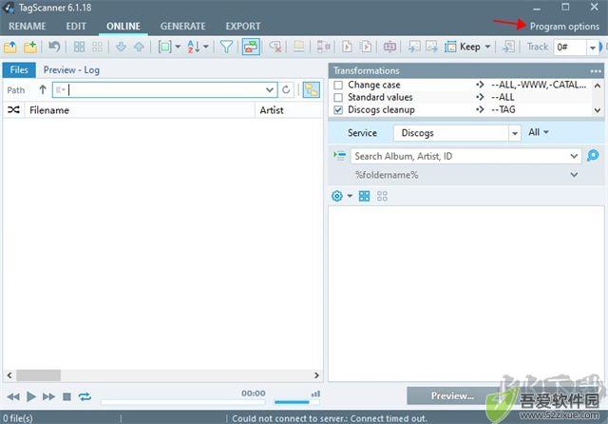Click the Preview... button
This screenshot has height=424, width=608.
(x=452, y=395)
